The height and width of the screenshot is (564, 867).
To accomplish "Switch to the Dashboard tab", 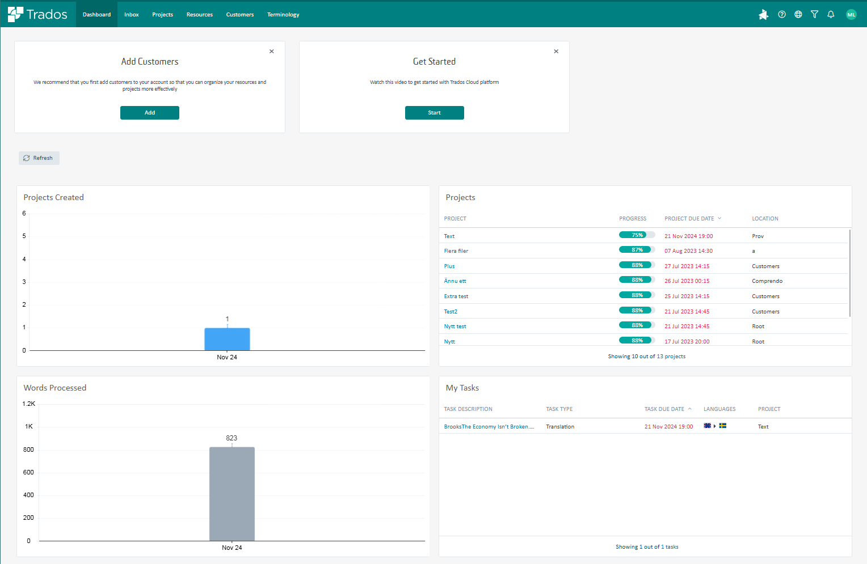I will (x=96, y=14).
